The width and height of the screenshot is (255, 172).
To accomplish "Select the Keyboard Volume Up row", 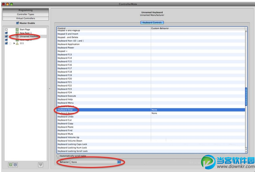I will click(x=151, y=137).
